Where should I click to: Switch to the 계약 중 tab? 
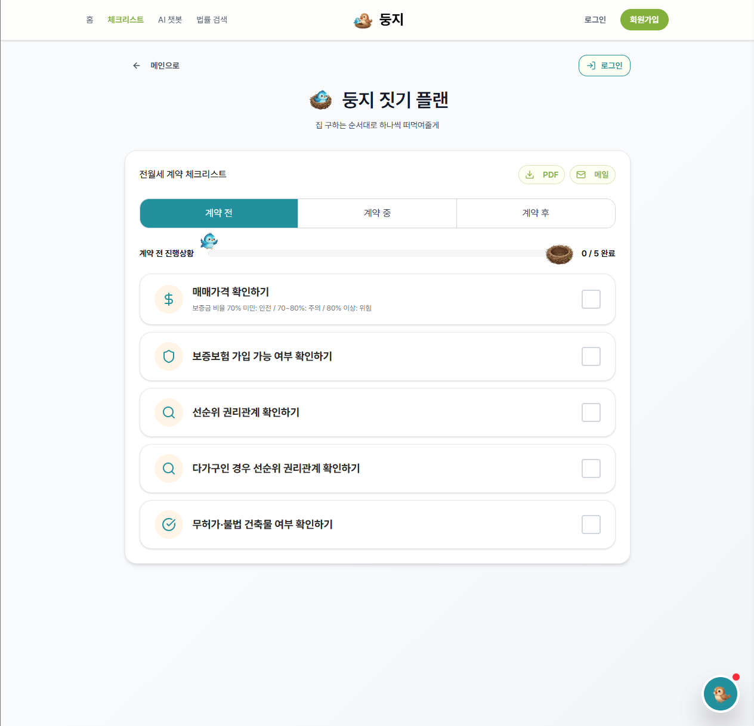coord(377,213)
